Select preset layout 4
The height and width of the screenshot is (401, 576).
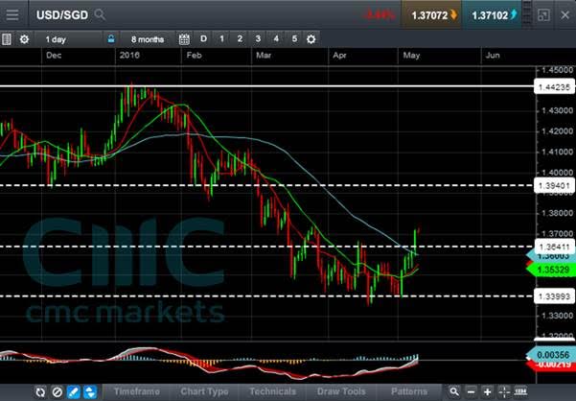(276, 39)
